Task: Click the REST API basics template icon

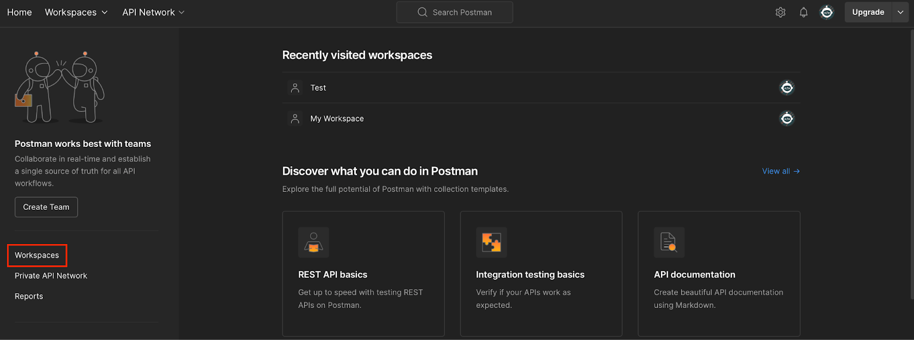Action: pyautogui.click(x=314, y=242)
